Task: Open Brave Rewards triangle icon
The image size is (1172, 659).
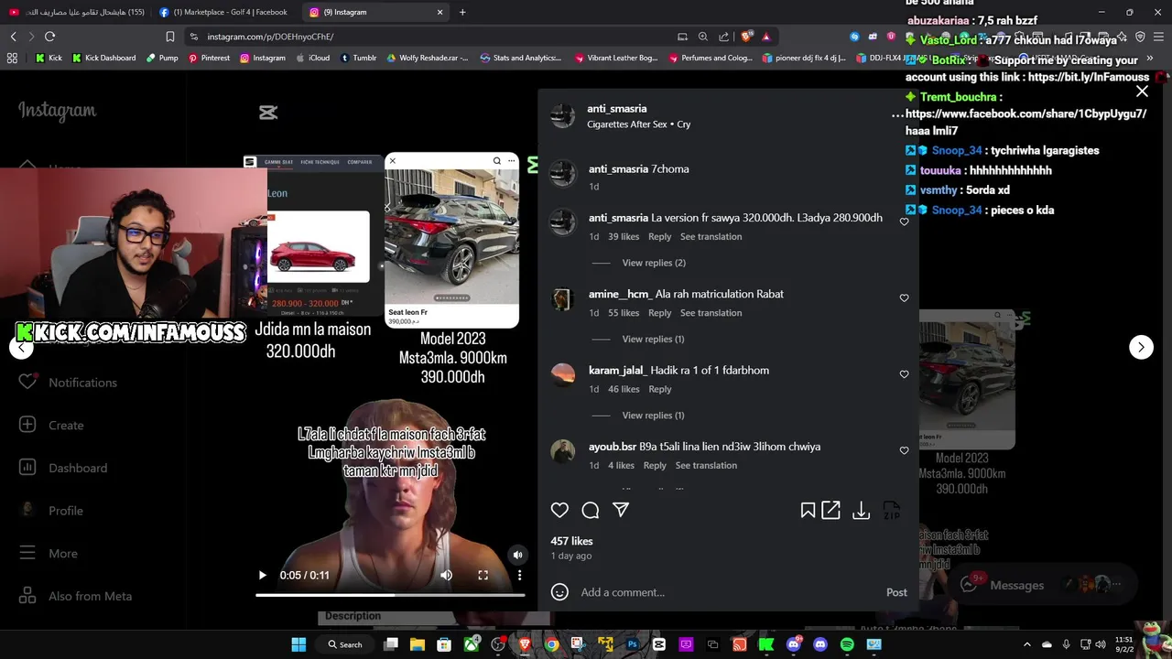Action: tap(766, 37)
